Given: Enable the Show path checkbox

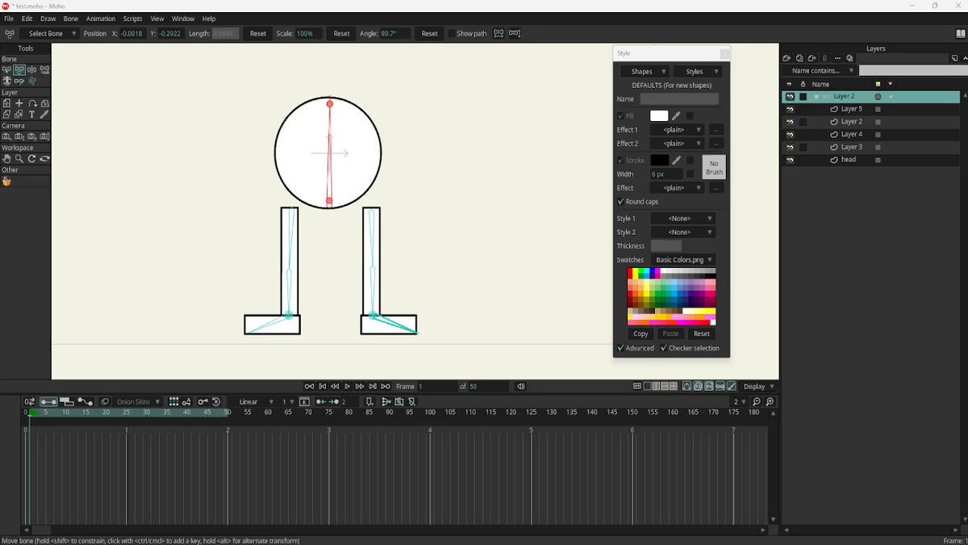Looking at the screenshot, I should pos(451,34).
